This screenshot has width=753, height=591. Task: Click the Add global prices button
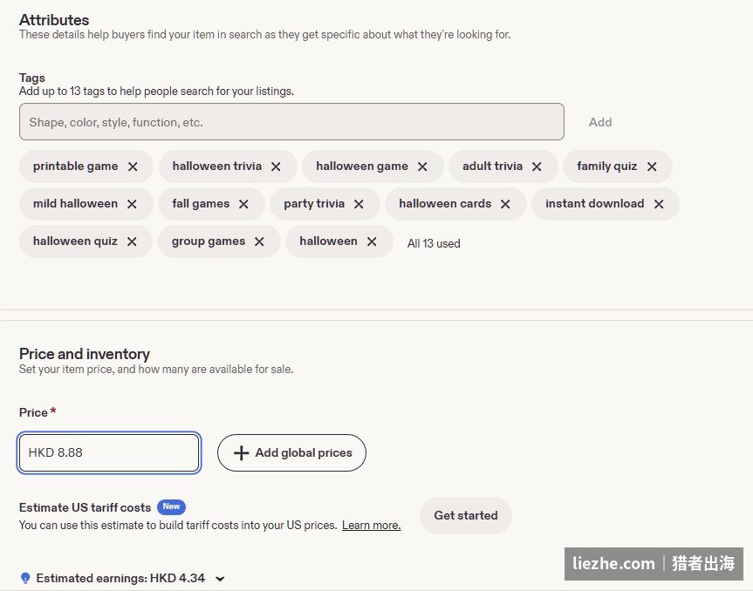click(x=291, y=453)
